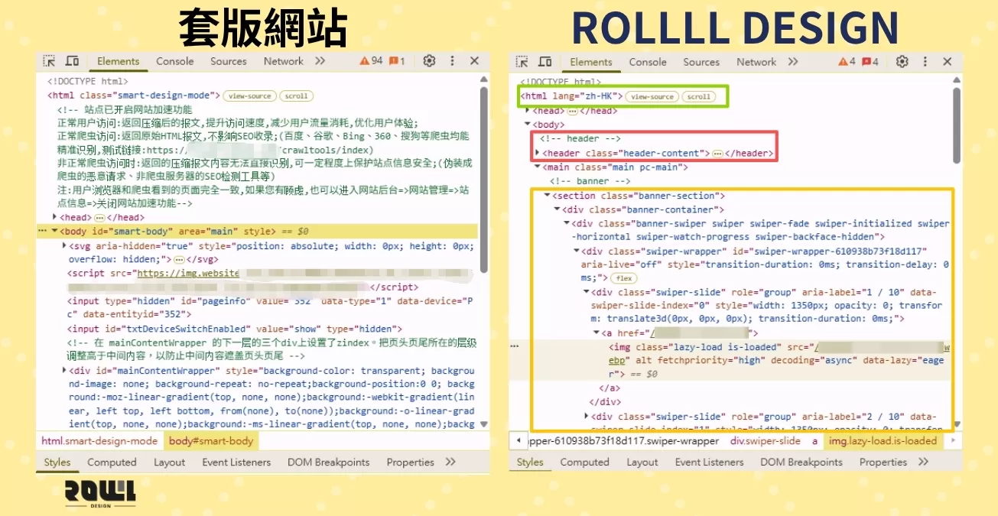998x516 pixels.
Task: Collapse banner-container div node
Action: 557,209
